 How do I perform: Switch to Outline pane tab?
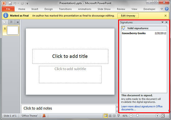pos(11,22)
